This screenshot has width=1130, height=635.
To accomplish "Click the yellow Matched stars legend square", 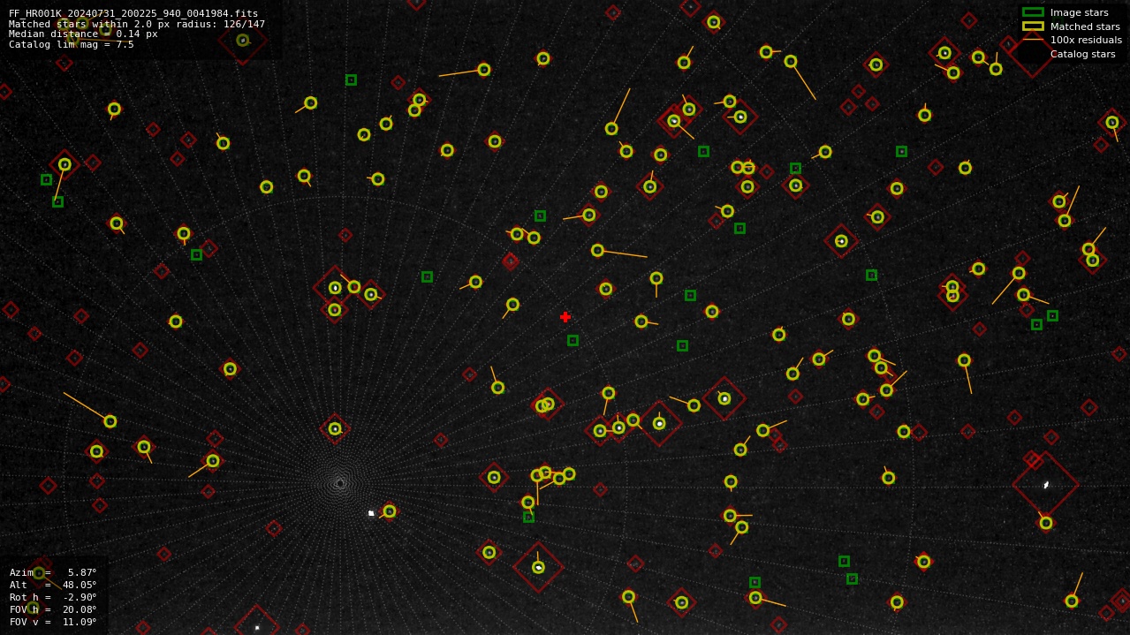I will coord(1033,26).
